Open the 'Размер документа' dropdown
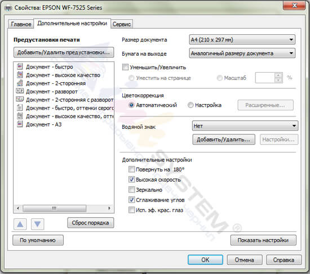The width and height of the screenshot is (310, 274). point(242,40)
